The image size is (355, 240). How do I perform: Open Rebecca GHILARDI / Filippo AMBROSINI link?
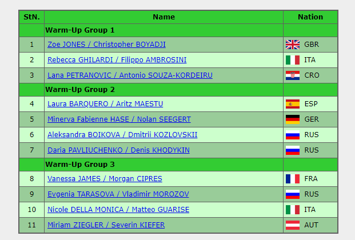tap(117, 60)
